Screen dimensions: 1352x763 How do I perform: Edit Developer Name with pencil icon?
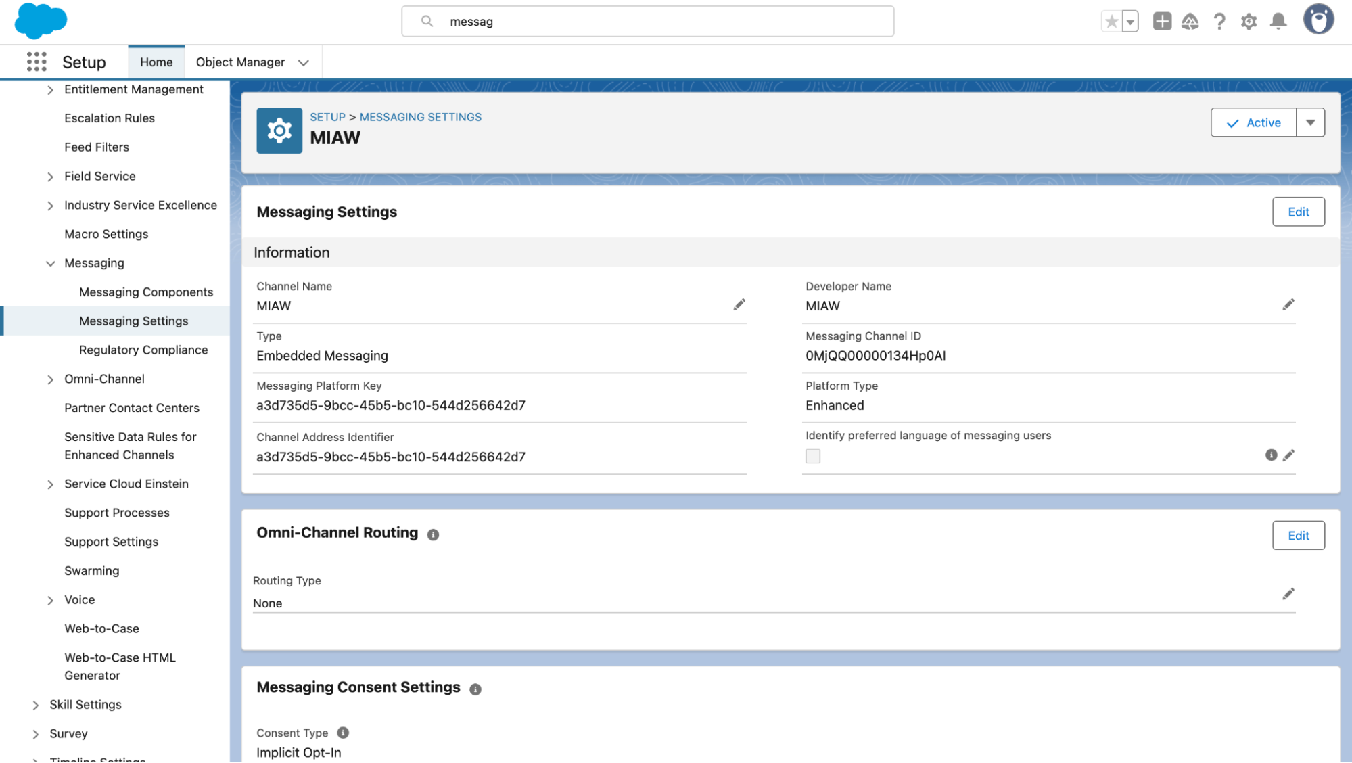click(1288, 305)
